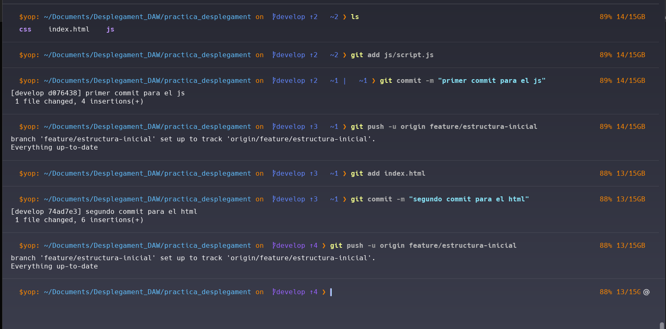
Task: Click the git branch icon on the ls line
Action: point(274,17)
